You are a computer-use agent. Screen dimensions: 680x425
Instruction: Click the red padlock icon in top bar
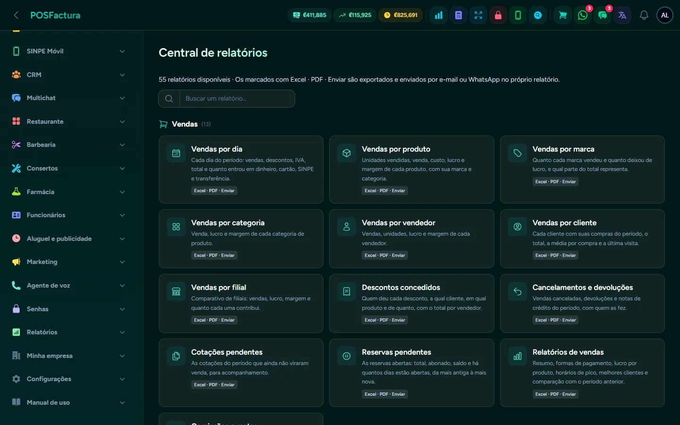(498, 15)
